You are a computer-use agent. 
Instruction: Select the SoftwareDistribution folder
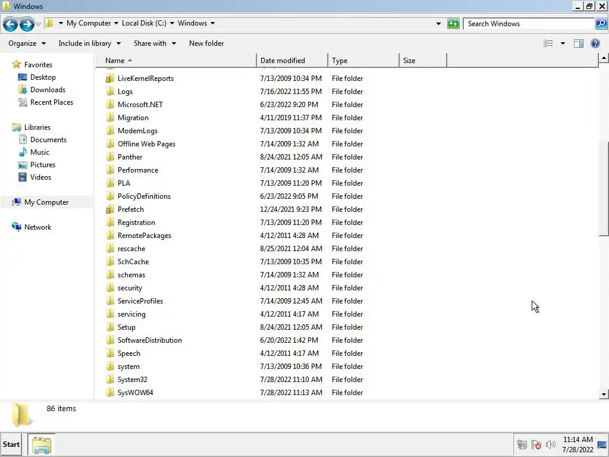(x=149, y=340)
